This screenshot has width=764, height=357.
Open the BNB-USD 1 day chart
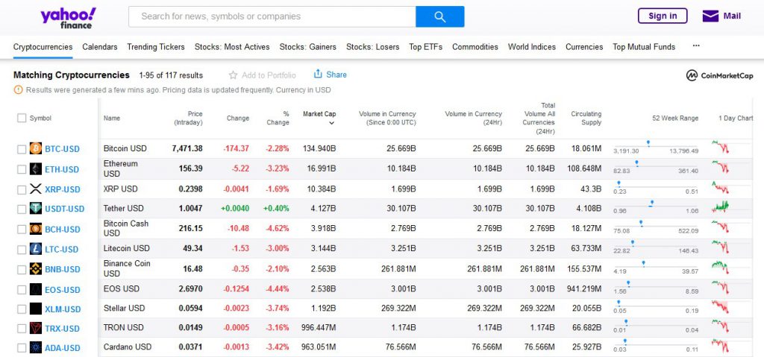point(720,267)
